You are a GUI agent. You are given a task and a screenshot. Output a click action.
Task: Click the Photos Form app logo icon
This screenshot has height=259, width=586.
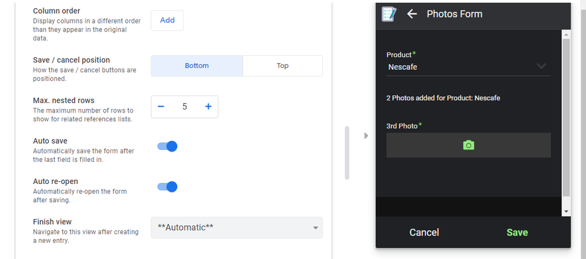pos(389,14)
